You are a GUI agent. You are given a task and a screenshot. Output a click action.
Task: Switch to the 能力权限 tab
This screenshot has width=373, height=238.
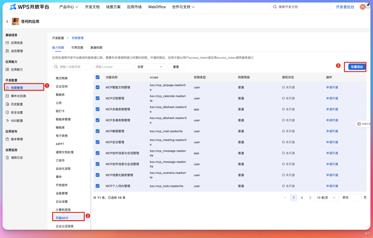(x=58, y=48)
